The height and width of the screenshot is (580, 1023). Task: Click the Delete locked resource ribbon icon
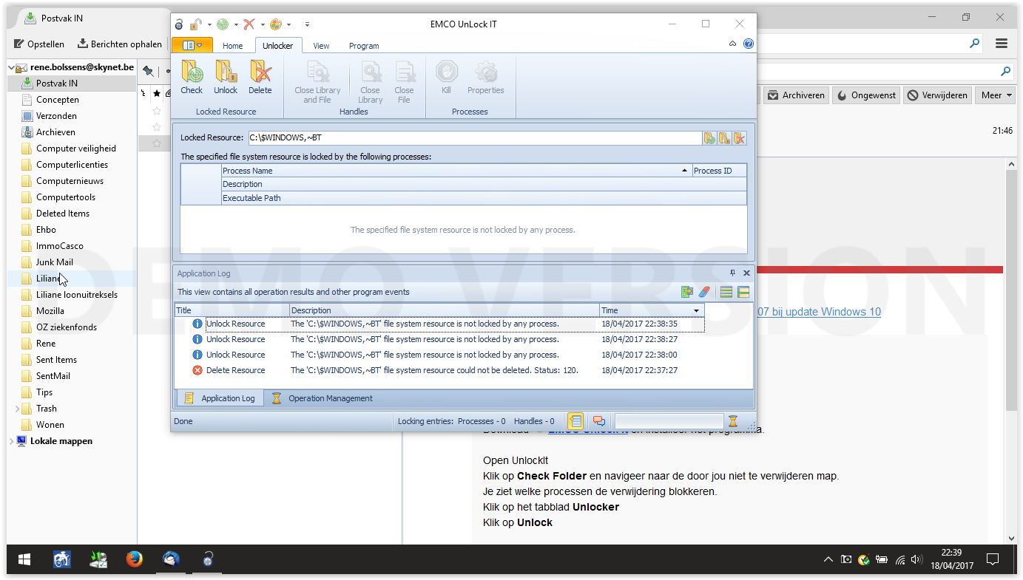click(260, 78)
